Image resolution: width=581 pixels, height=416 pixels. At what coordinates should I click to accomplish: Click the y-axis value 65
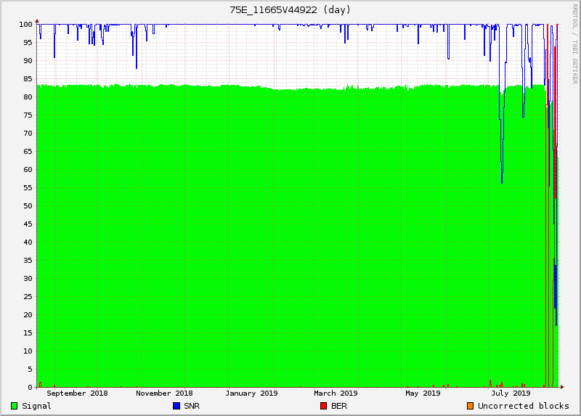(x=28, y=152)
